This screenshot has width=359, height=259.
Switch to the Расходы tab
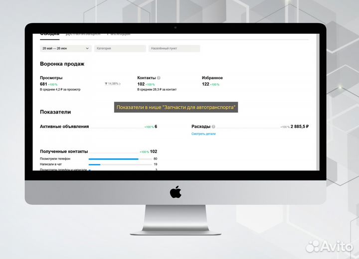pyautogui.click(x=119, y=34)
